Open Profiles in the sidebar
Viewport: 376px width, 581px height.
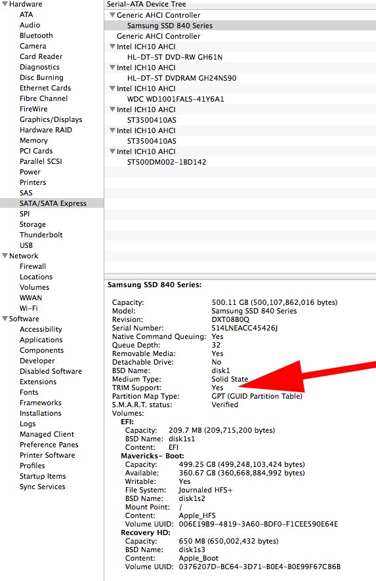[x=32, y=466]
